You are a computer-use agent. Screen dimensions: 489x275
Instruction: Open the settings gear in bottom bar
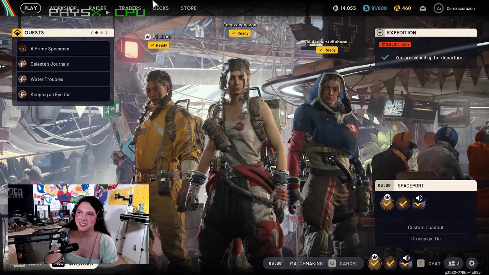471,264
